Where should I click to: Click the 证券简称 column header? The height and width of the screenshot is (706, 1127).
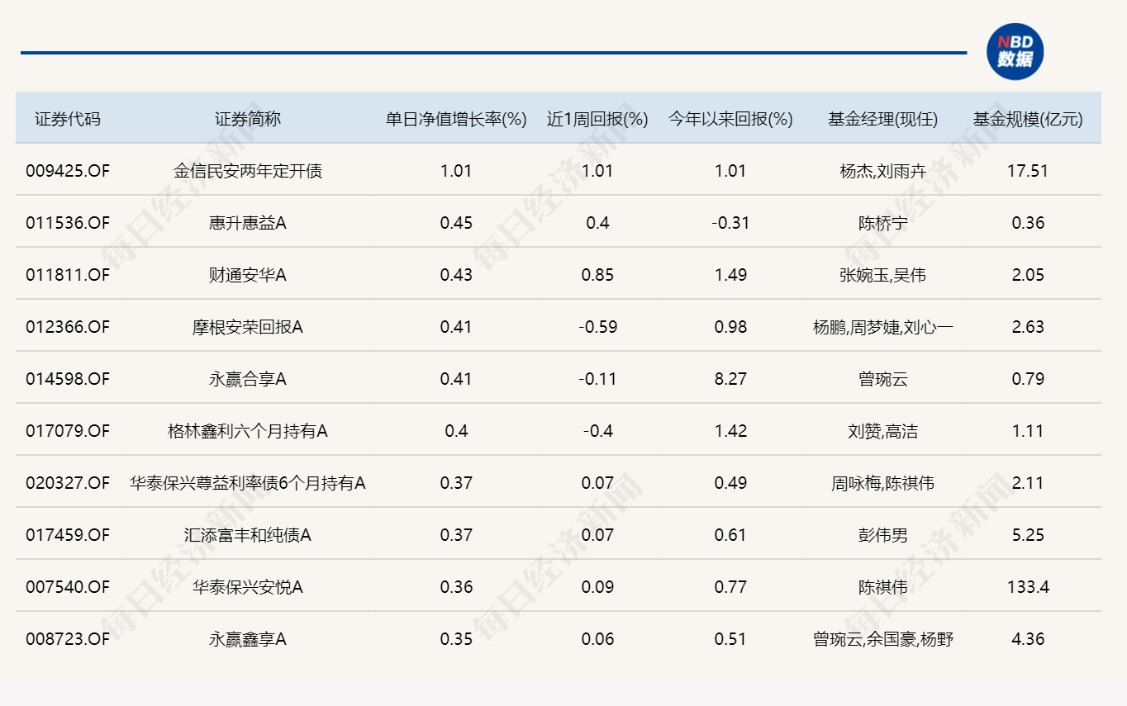[248, 119]
